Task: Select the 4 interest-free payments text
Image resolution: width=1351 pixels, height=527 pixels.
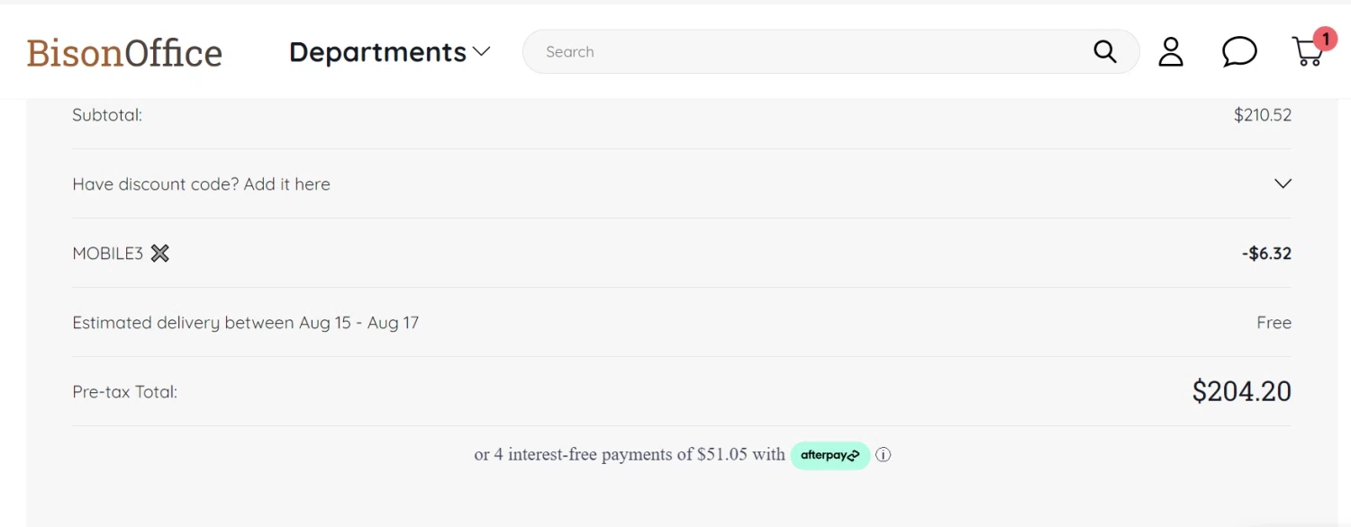Action: pyautogui.click(x=630, y=455)
